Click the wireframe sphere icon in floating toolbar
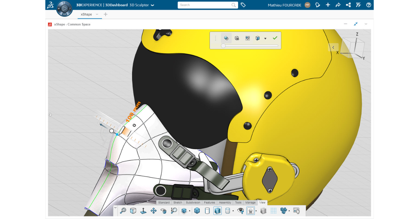This screenshot has height=219, width=419. [237, 38]
